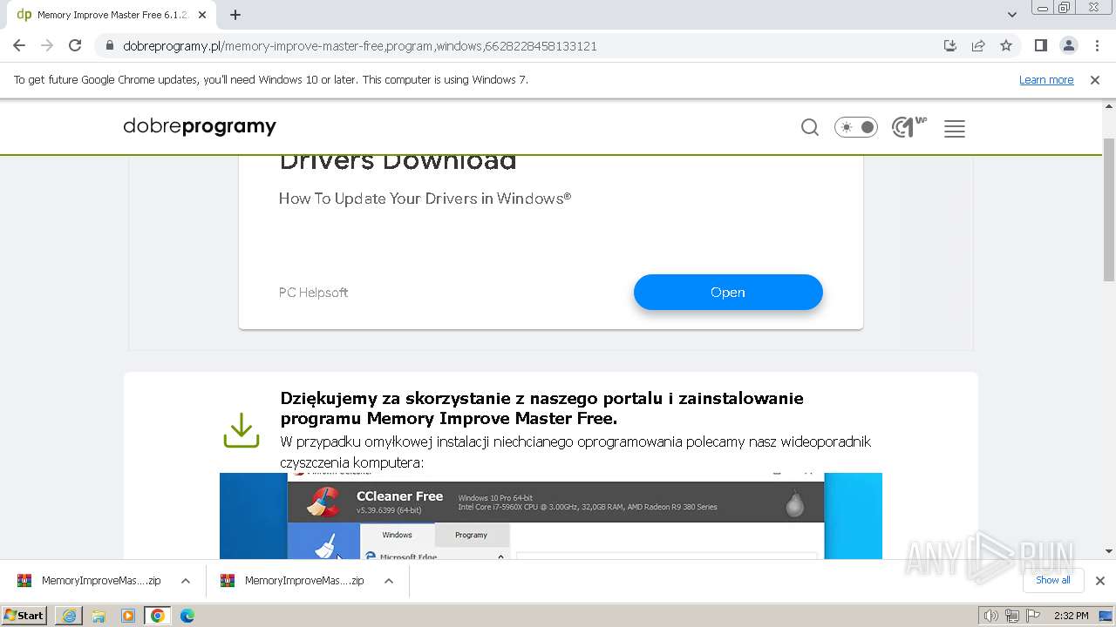Viewport: 1116px width, 627px height.
Task: Open Chrome three-dot menu
Action: pos(1096,45)
